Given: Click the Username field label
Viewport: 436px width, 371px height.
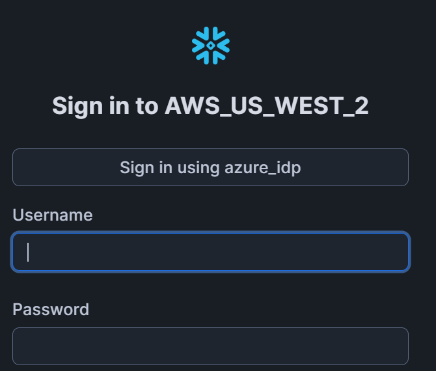Looking at the screenshot, I should [53, 215].
